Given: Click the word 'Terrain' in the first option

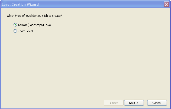Looking at the screenshot, I should (x=22, y=25).
